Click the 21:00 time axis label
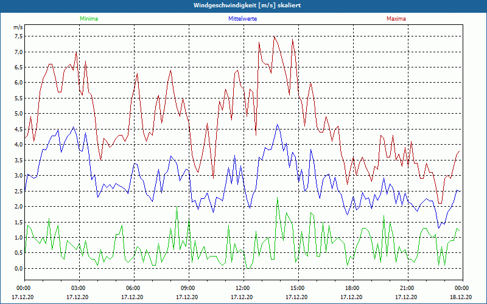The height and width of the screenshot is (304, 487). 407,288
